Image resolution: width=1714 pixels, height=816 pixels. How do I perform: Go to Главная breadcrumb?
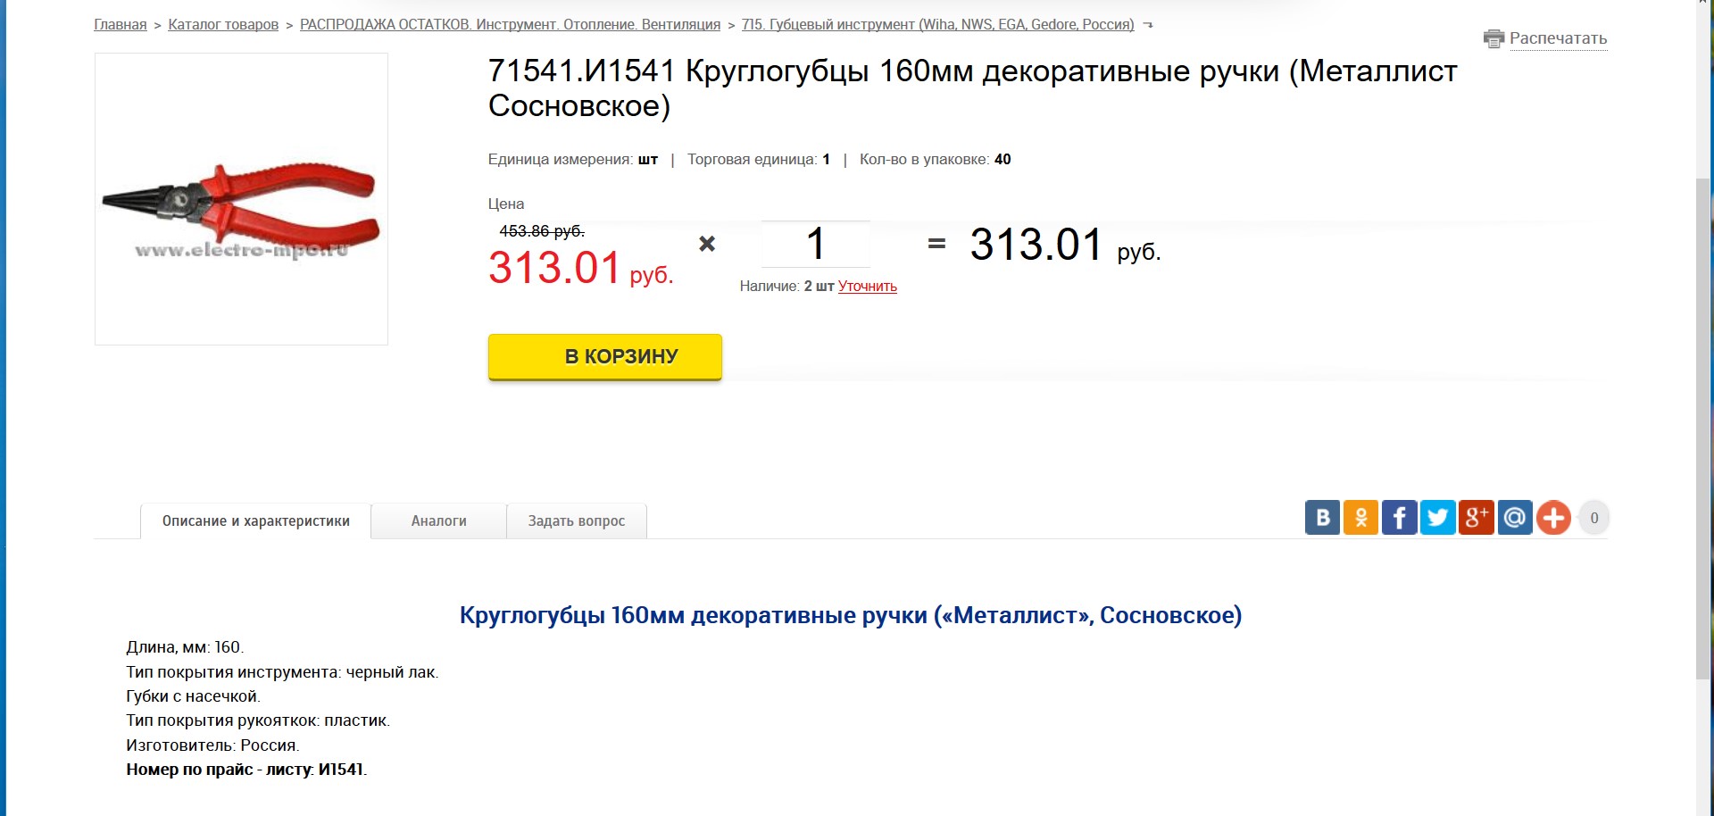(121, 25)
